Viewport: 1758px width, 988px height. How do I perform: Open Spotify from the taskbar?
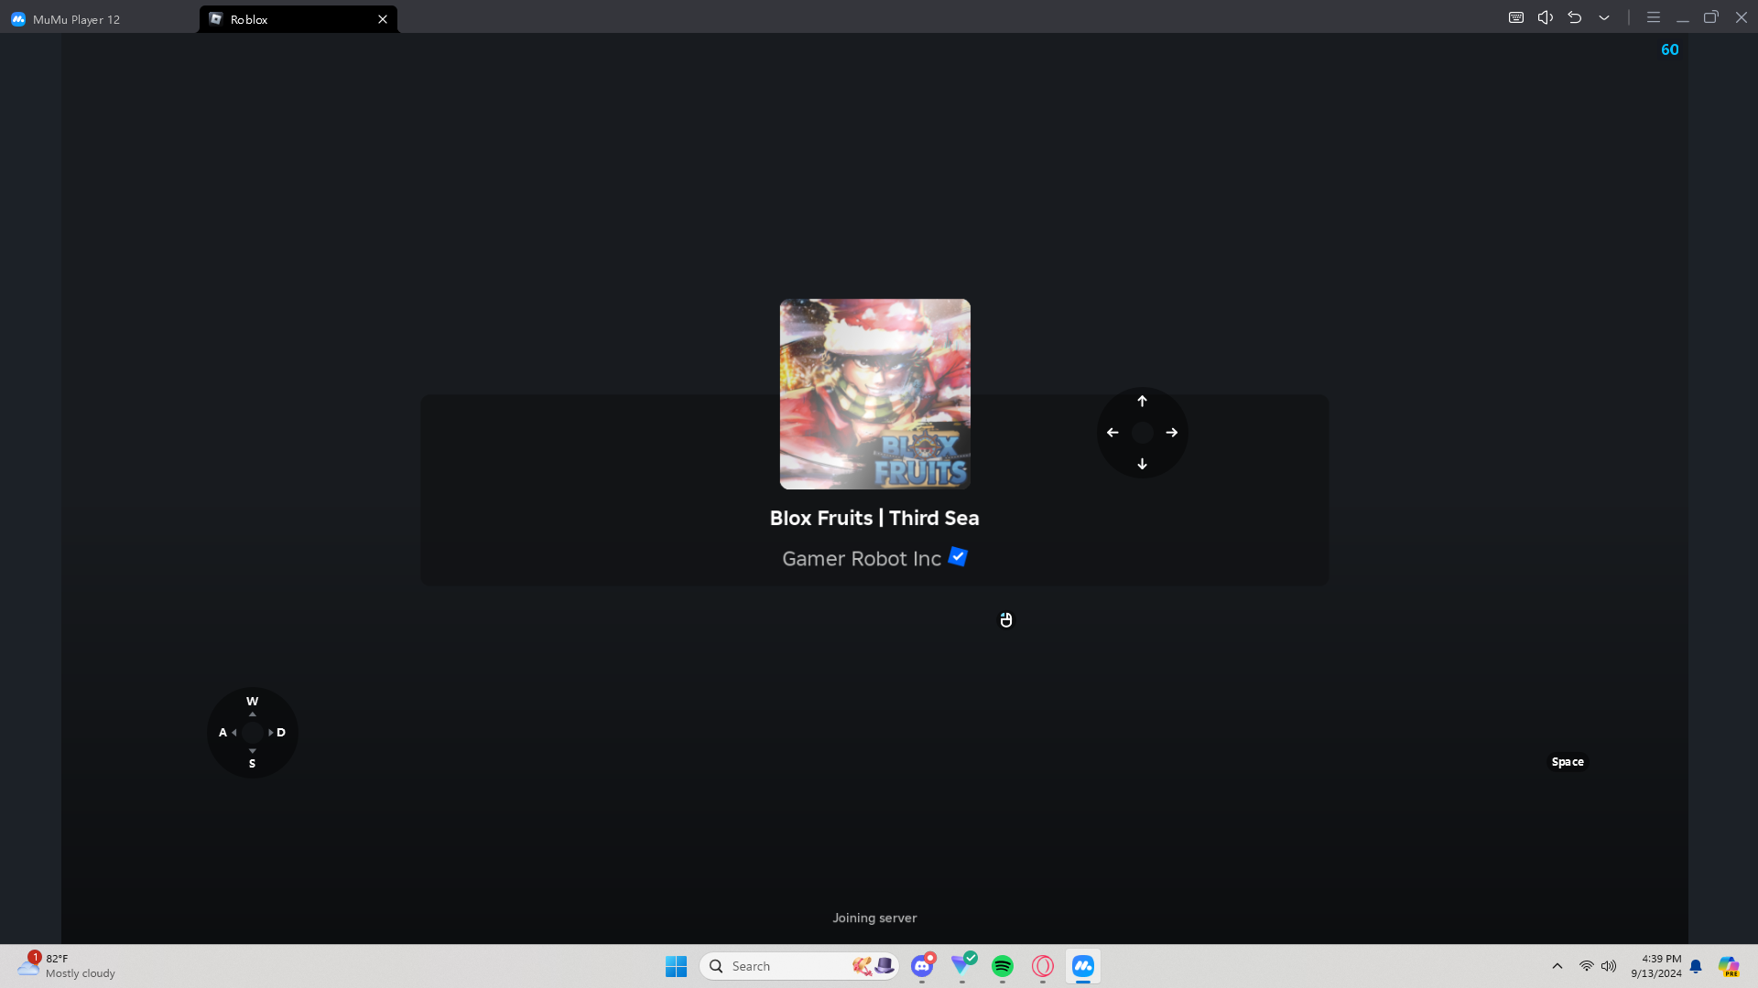(x=1003, y=966)
